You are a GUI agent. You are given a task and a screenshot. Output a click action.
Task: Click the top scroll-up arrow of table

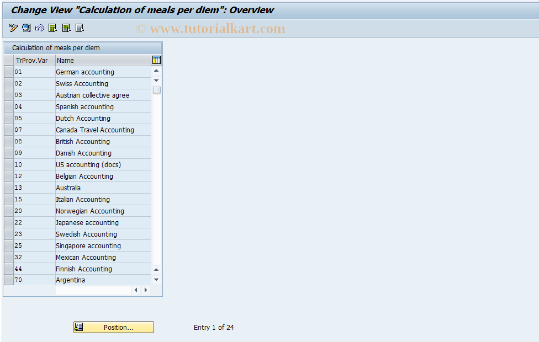[x=156, y=71]
